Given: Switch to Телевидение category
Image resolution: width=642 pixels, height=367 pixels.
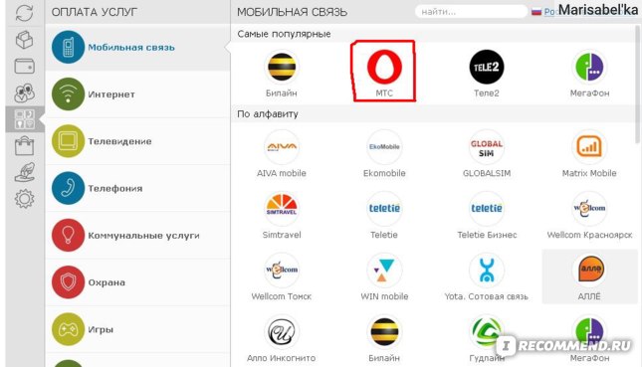Looking at the screenshot, I should click(137, 141).
